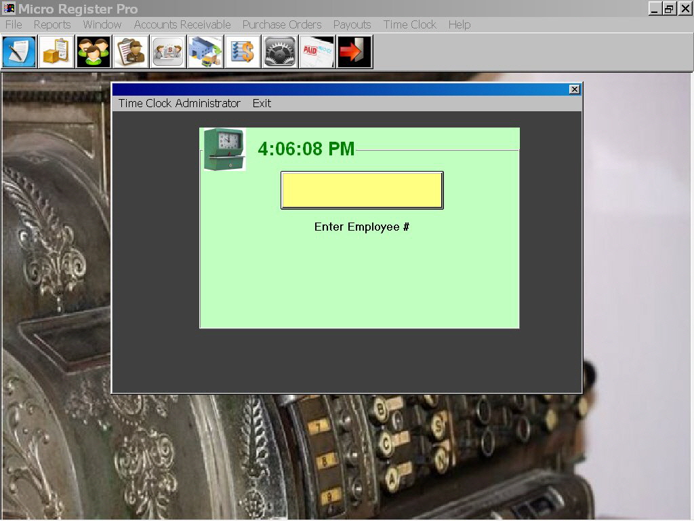Click the warehouse and truck icon
The height and width of the screenshot is (521, 694).
click(x=205, y=52)
